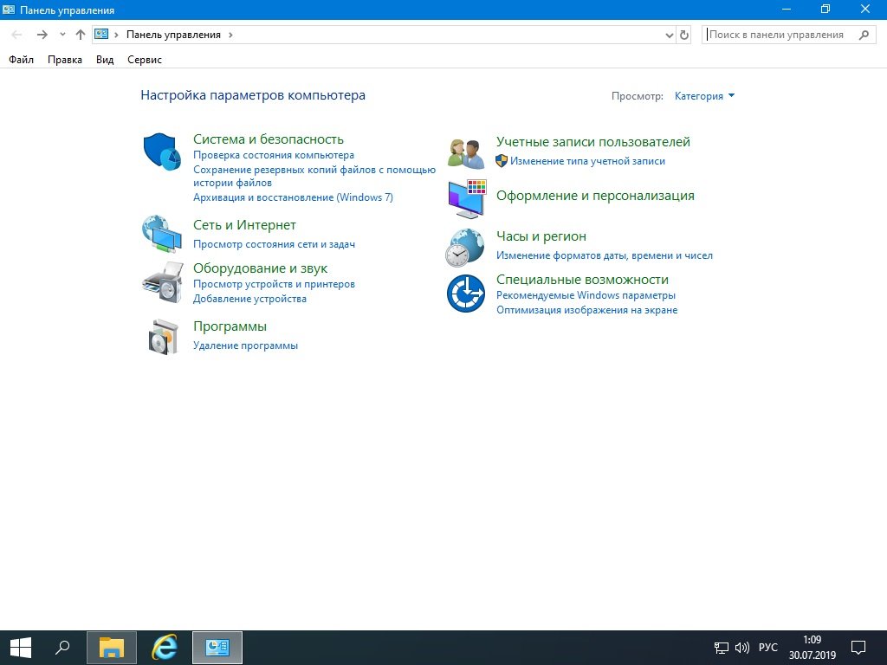Refresh the Control Panel address bar
Screen dimensions: 887x665
coord(684,36)
